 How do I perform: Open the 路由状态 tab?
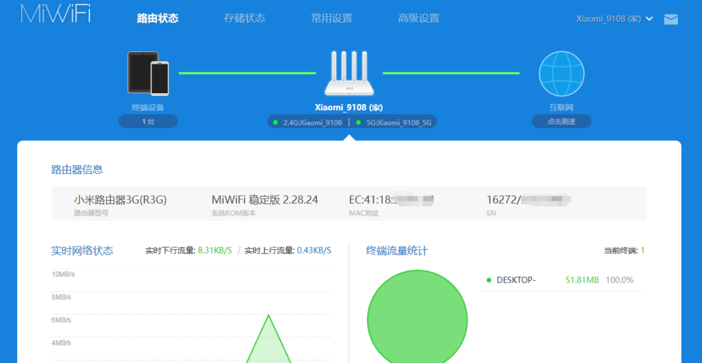158,18
